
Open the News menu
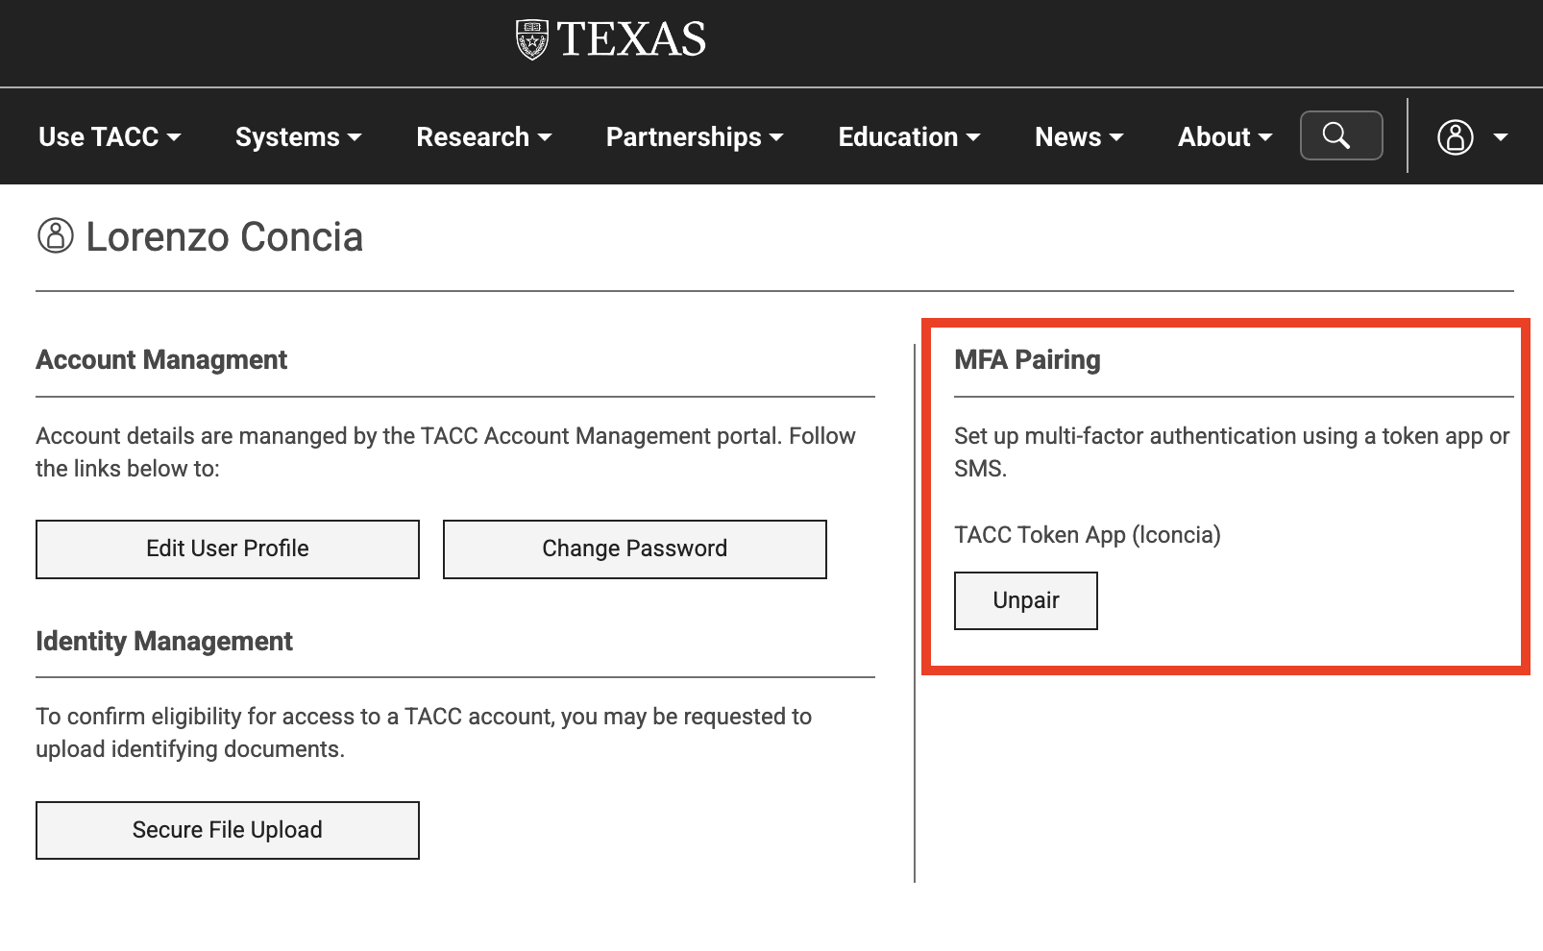click(1079, 136)
